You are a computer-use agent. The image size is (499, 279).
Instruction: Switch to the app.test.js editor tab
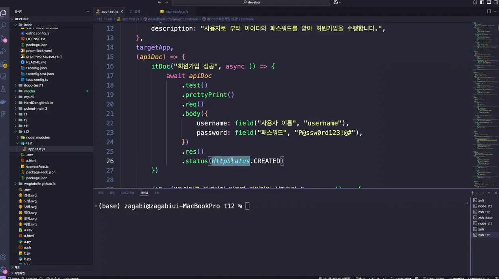tap(109, 11)
